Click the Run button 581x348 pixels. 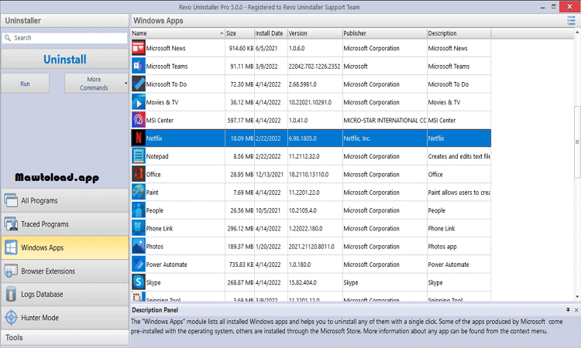(x=26, y=84)
